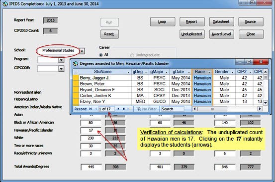275x182 pixels.
Task: Click the datasheet horizontal scroll thumb
Action: click(x=212, y=109)
